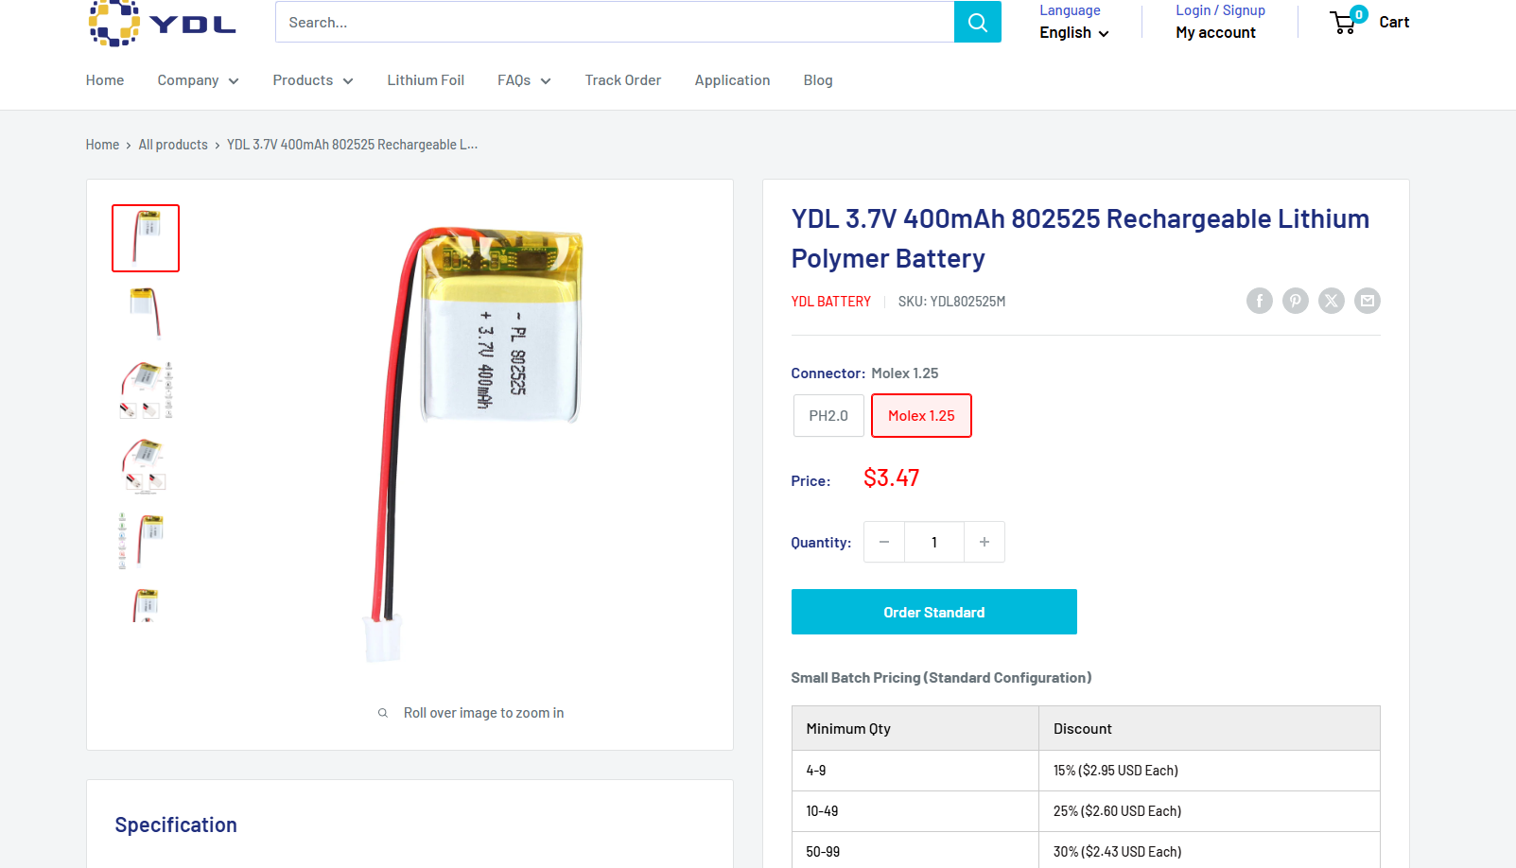The height and width of the screenshot is (868, 1516).
Task: Open the Blog page
Action: tap(818, 80)
